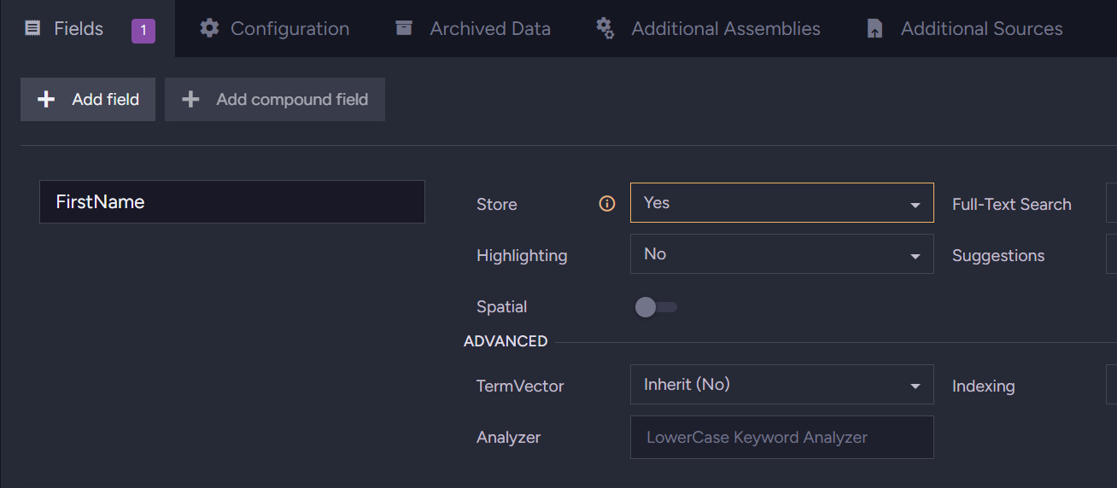Image resolution: width=1117 pixels, height=488 pixels.
Task: Click the Archived Data box icon
Action: pyautogui.click(x=404, y=28)
